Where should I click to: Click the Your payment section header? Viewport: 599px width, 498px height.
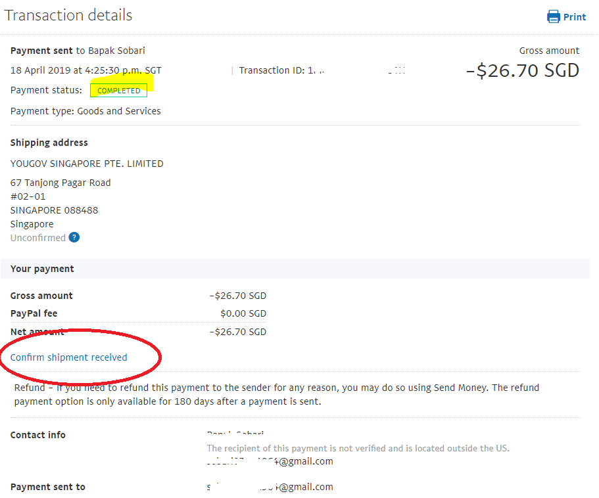point(295,269)
